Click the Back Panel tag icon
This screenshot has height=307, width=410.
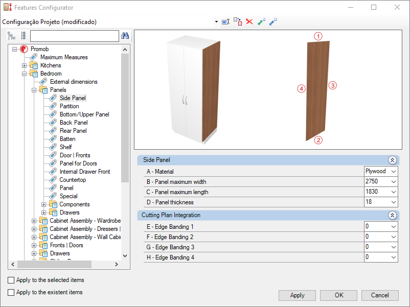tap(53, 123)
